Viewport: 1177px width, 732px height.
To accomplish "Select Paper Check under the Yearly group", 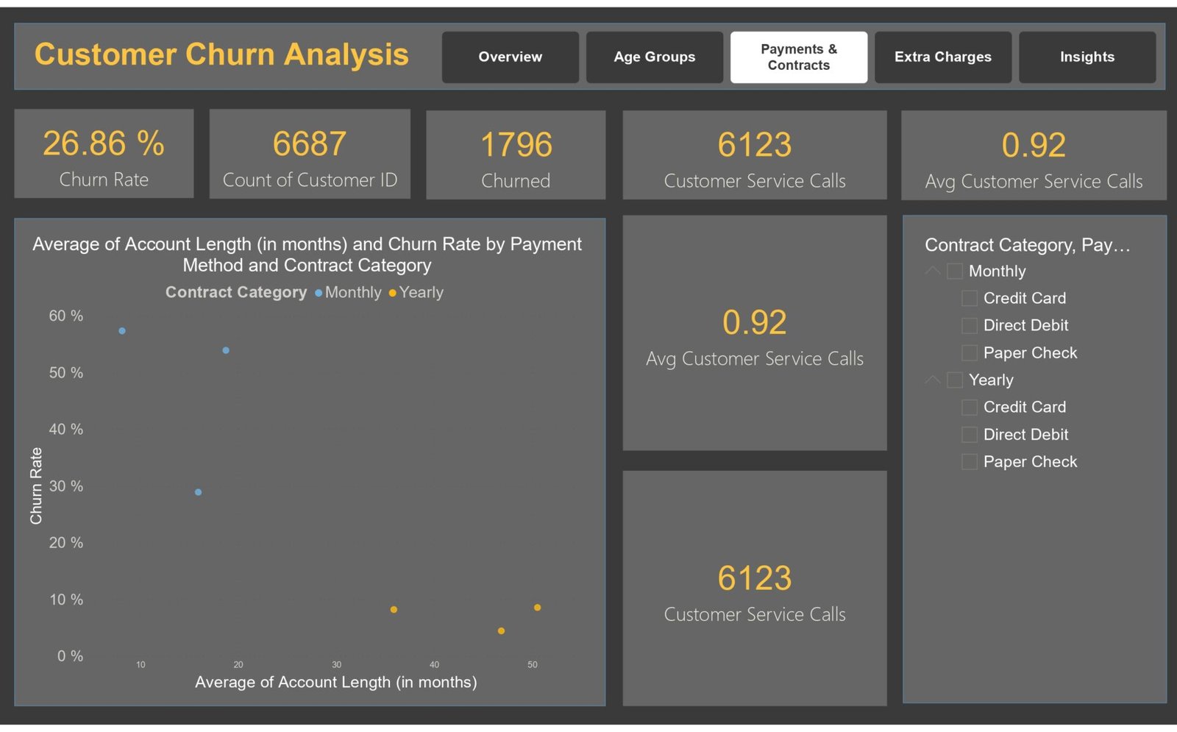I will tap(970, 462).
